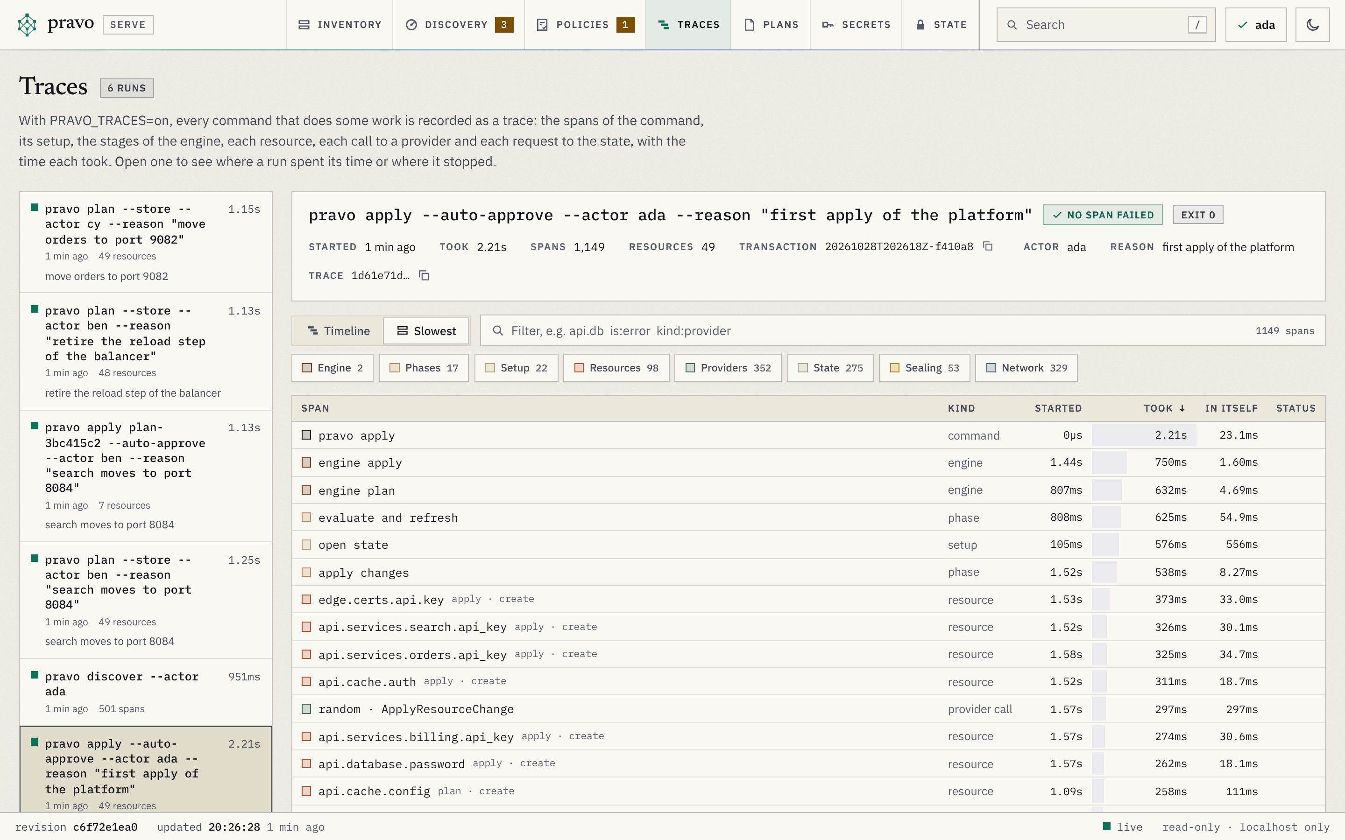
Task: Switch to the Timeline view tab
Action: point(339,331)
